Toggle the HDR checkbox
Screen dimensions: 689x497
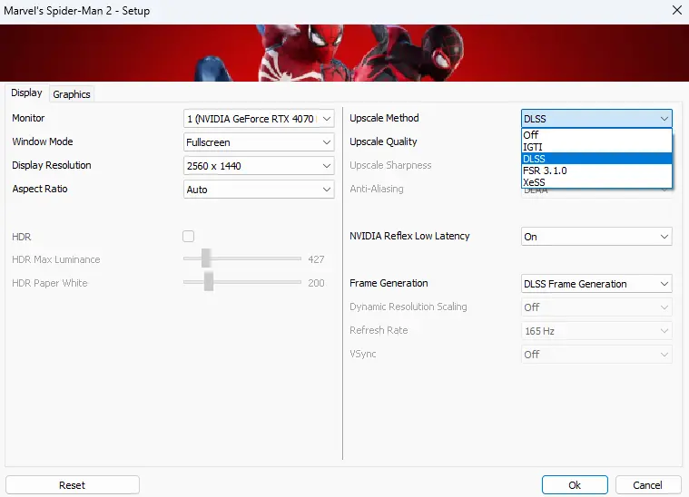point(189,236)
